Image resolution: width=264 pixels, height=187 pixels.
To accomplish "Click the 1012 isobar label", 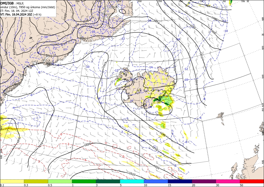I will [201, 56].
